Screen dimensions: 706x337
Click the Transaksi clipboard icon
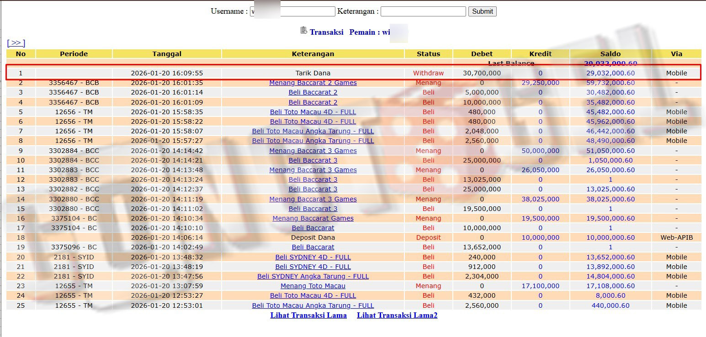(303, 31)
